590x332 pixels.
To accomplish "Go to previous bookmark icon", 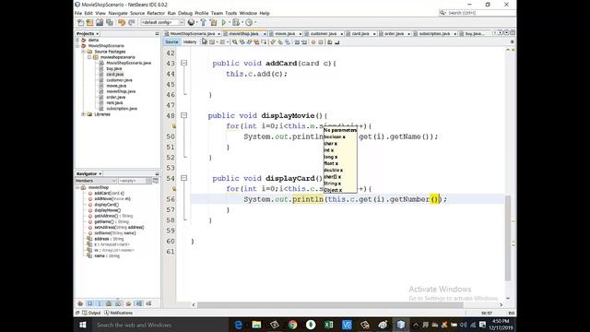I will click(x=272, y=42).
